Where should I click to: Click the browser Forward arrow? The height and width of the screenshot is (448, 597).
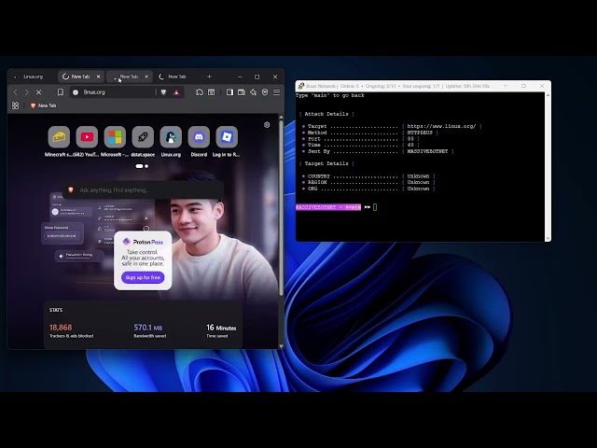click(x=27, y=92)
